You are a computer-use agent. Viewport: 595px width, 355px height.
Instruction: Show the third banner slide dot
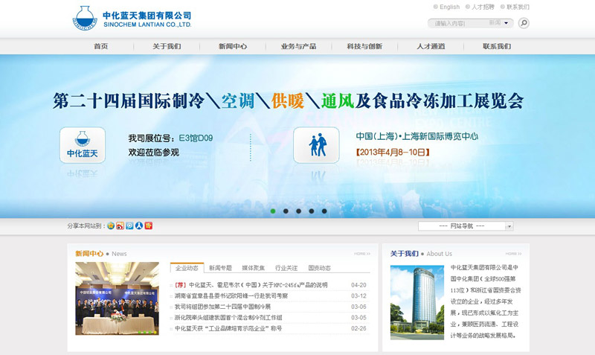click(299, 211)
